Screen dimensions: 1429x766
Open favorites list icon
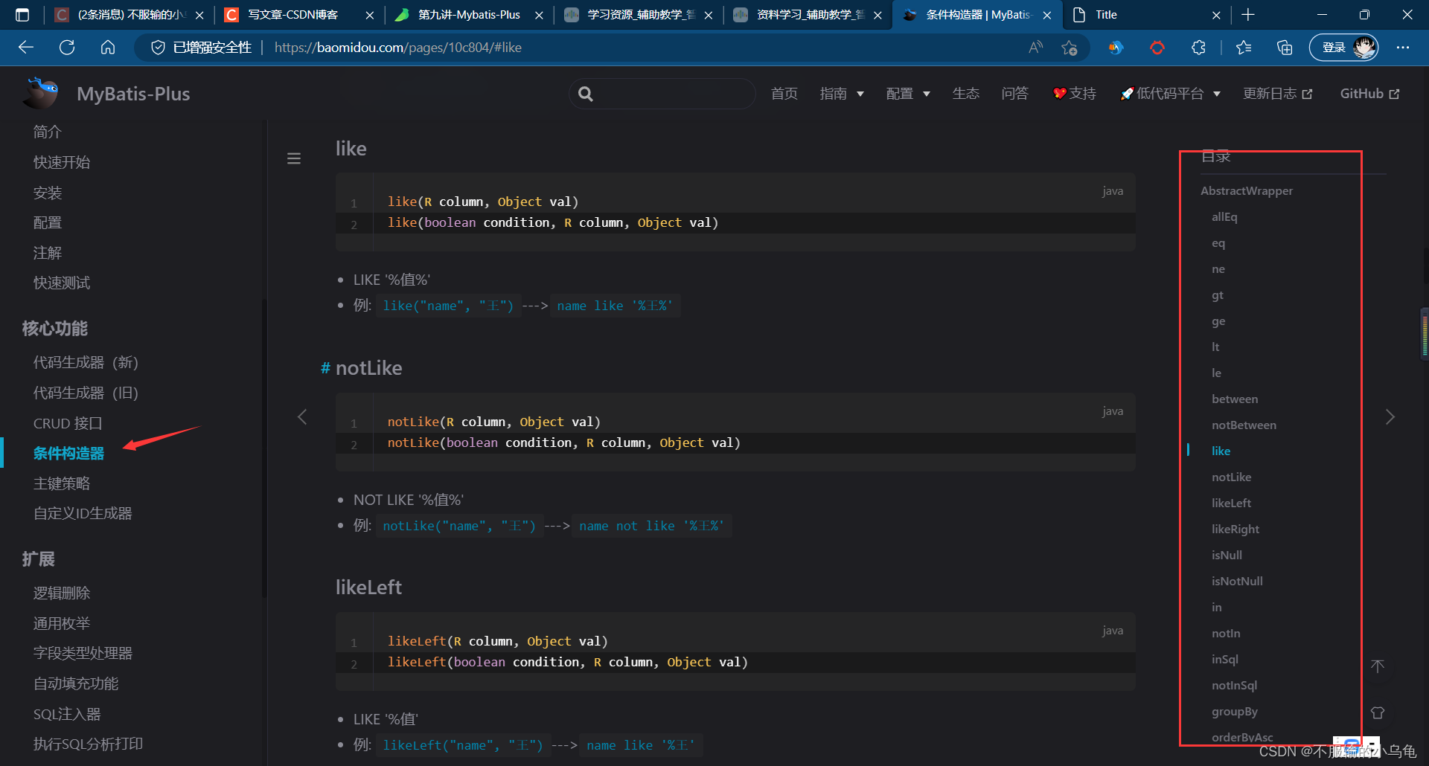tap(1244, 48)
